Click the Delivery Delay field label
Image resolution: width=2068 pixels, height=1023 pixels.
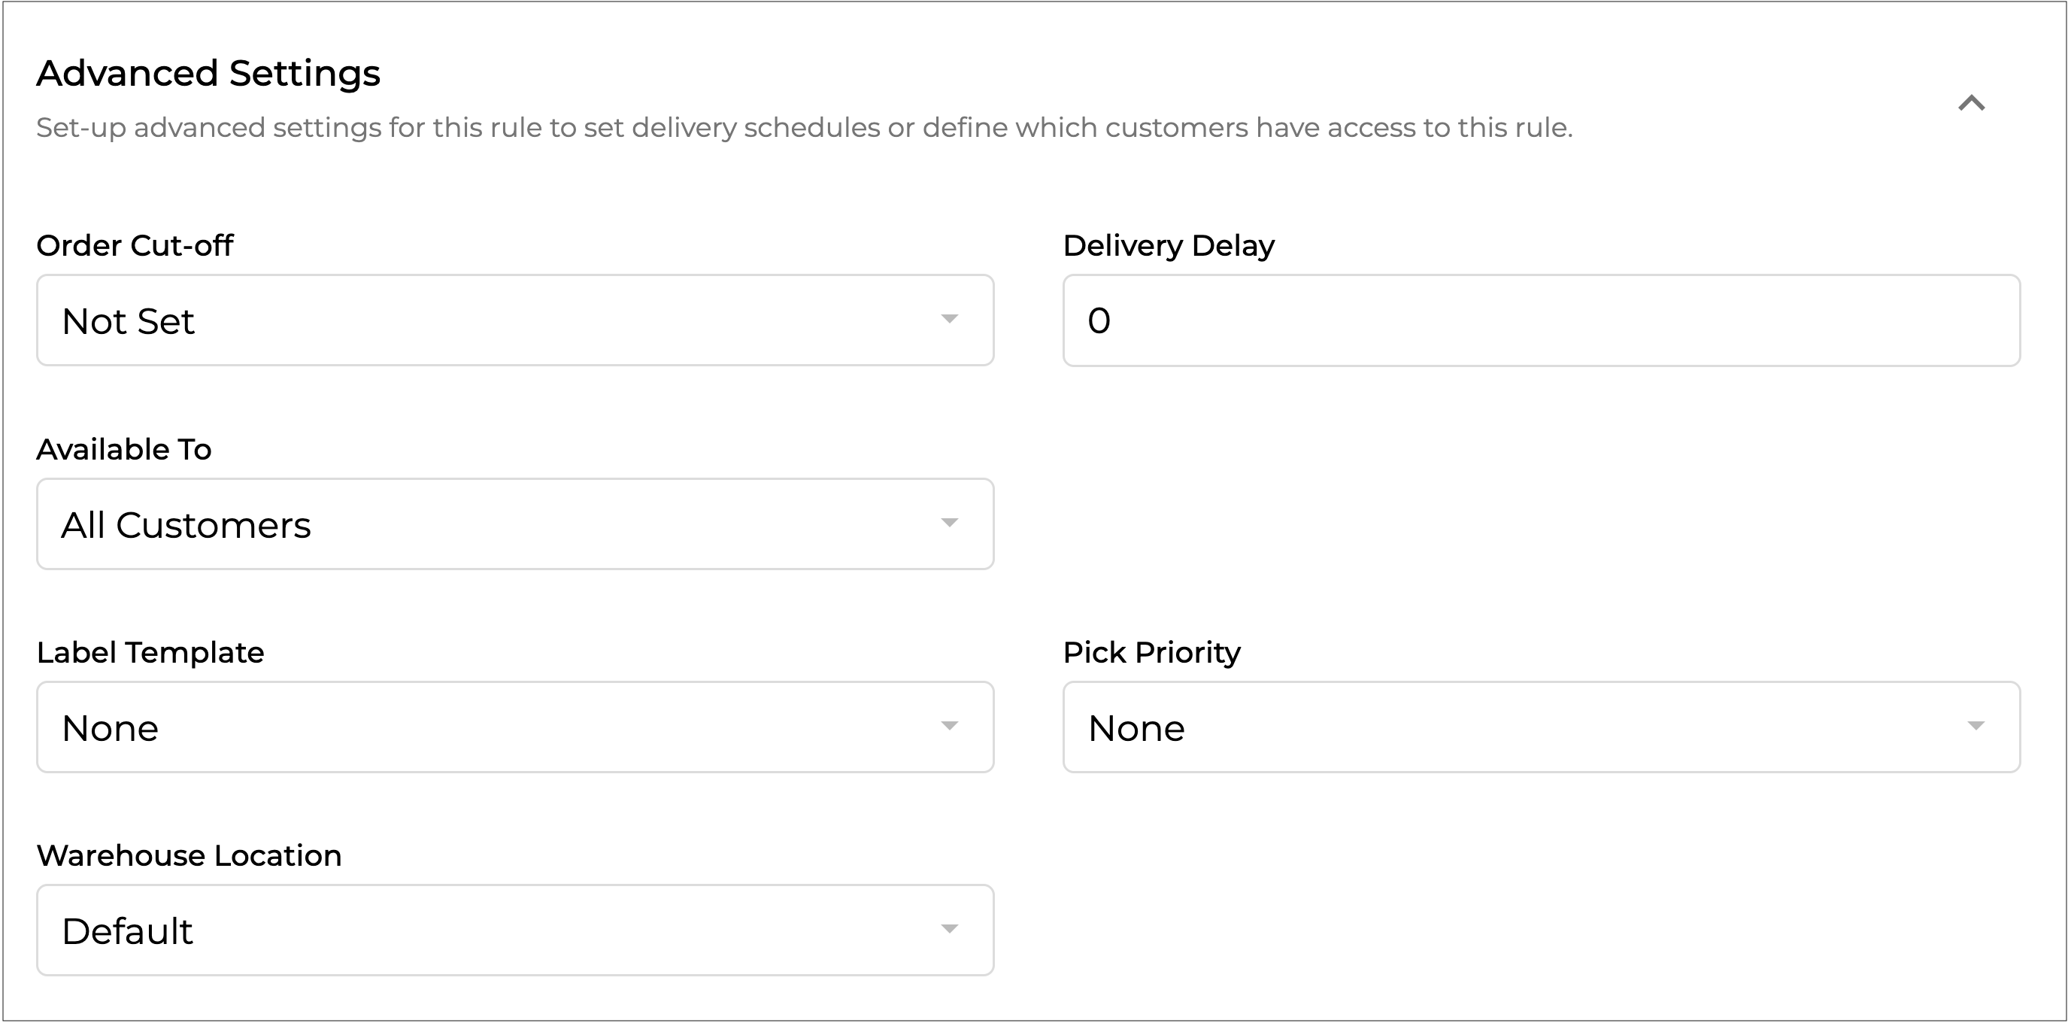tap(1168, 246)
